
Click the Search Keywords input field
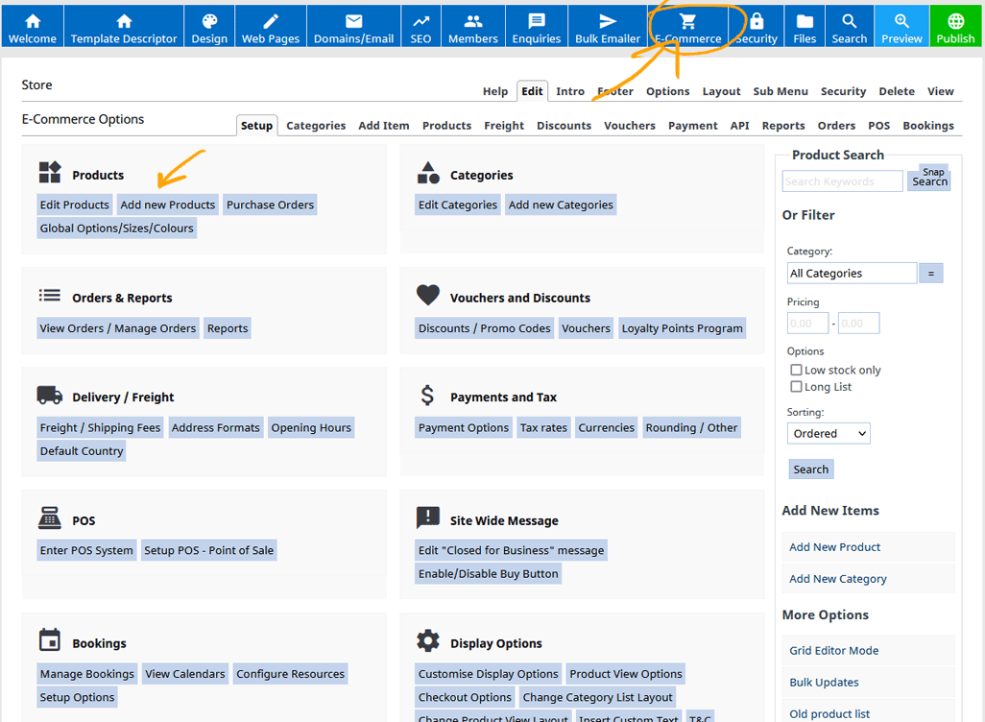click(x=842, y=181)
